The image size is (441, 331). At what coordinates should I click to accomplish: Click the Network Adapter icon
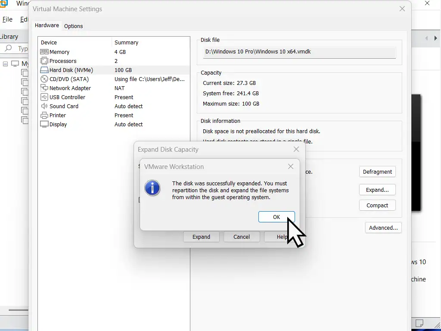(44, 88)
